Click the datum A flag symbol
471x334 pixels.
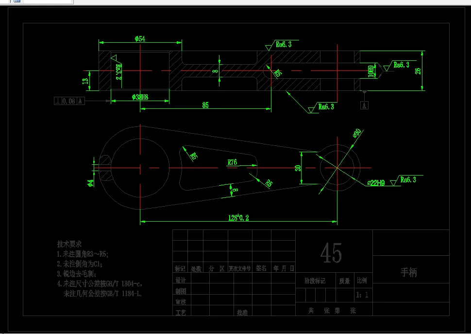pyautogui.click(x=364, y=104)
